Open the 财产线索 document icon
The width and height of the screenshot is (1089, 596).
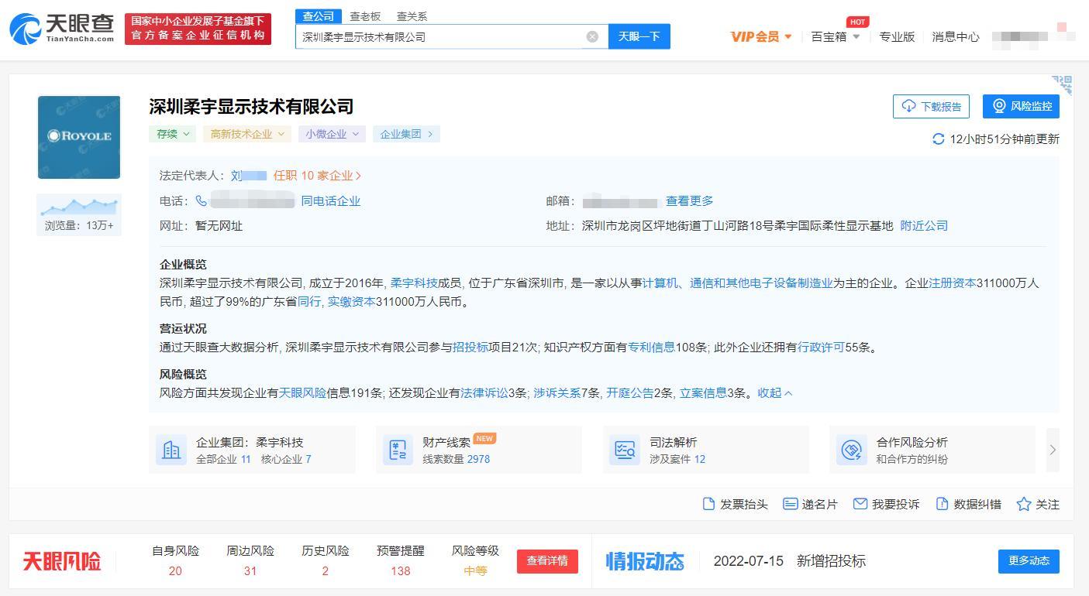click(398, 450)
